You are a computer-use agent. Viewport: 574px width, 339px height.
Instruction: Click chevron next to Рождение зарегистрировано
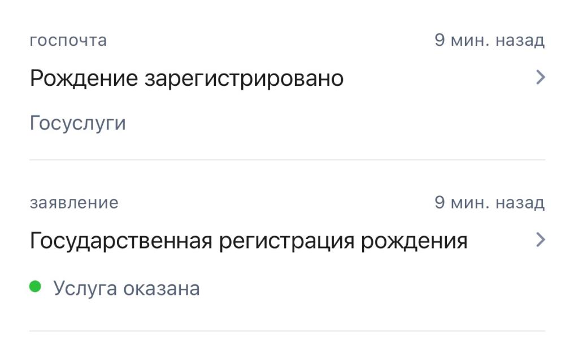[x=540, y=78]
